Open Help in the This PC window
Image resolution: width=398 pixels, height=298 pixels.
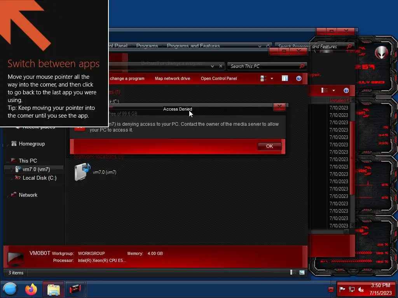(299, 78)
